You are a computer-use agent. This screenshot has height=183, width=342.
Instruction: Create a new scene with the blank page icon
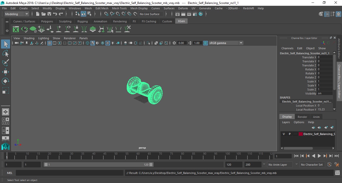tap(38, 14)
